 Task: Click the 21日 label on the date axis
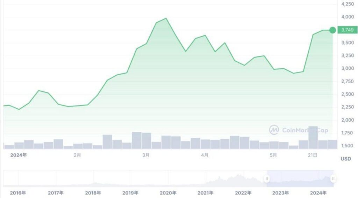[x=313, y=155]
